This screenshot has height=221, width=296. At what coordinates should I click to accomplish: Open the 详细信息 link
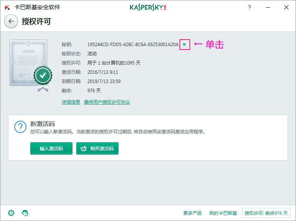pyautogui.click(x=71, y=102)
